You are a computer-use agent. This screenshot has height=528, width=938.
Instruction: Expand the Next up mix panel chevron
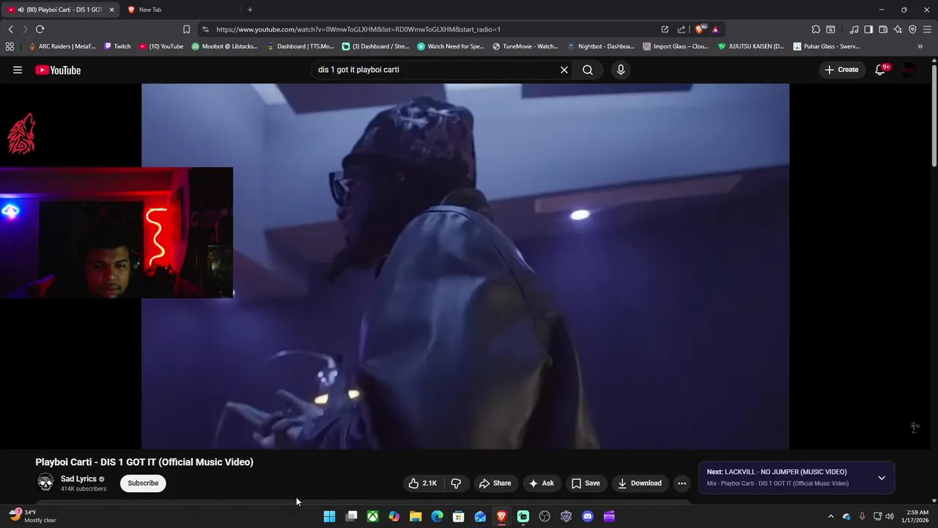[882, 477]
